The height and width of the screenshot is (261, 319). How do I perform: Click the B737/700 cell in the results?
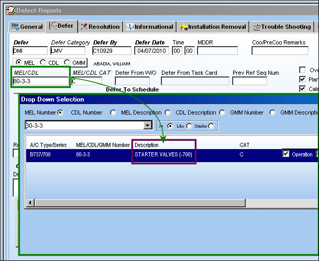pos(40,155)
